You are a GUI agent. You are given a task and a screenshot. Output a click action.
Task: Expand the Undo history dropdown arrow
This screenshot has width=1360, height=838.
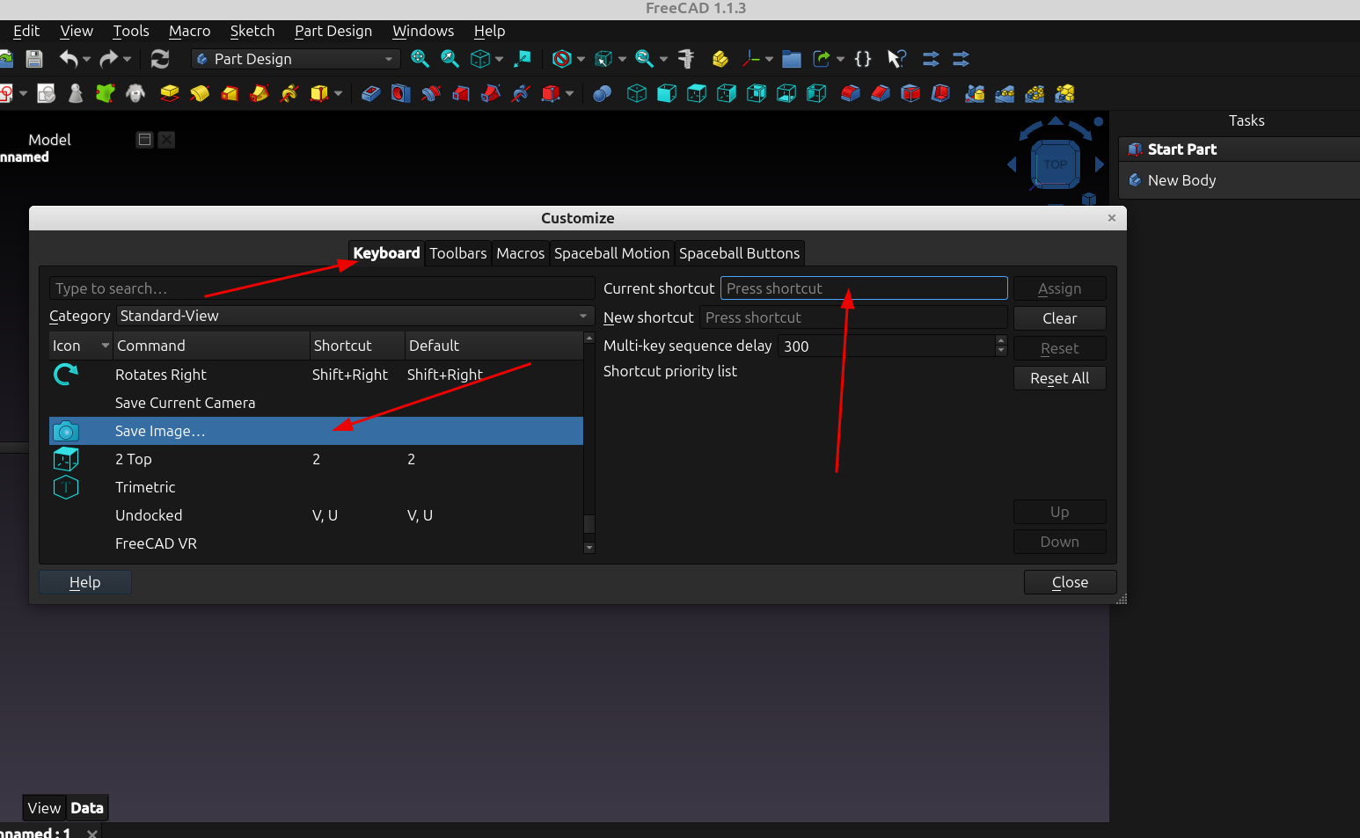point(86,59)
